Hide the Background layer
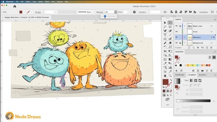Image resolution: width=217 pixels, height=122 pixels. click(x=176, y=43)
